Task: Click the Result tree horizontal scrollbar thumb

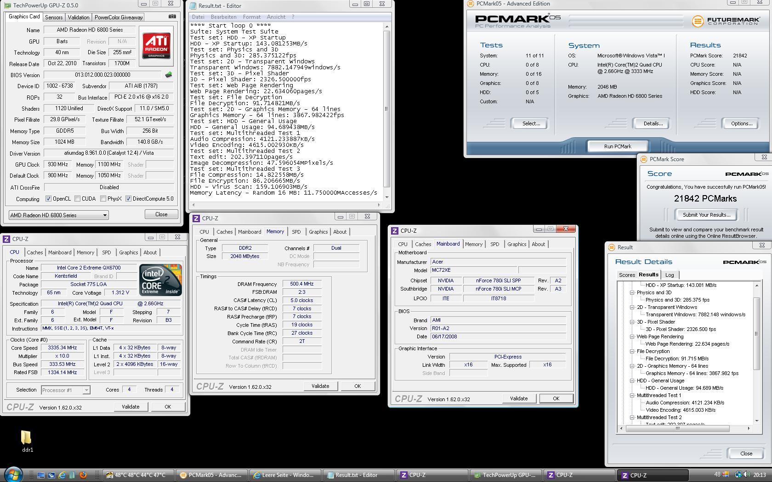Action: click(x=677, y=428)
